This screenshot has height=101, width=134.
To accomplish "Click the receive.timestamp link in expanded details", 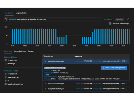I will pyautogui.click(x=50, y=77).
